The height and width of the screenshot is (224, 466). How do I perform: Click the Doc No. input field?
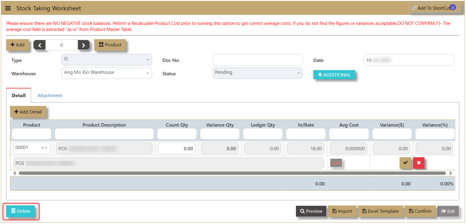tap(258, 60)
